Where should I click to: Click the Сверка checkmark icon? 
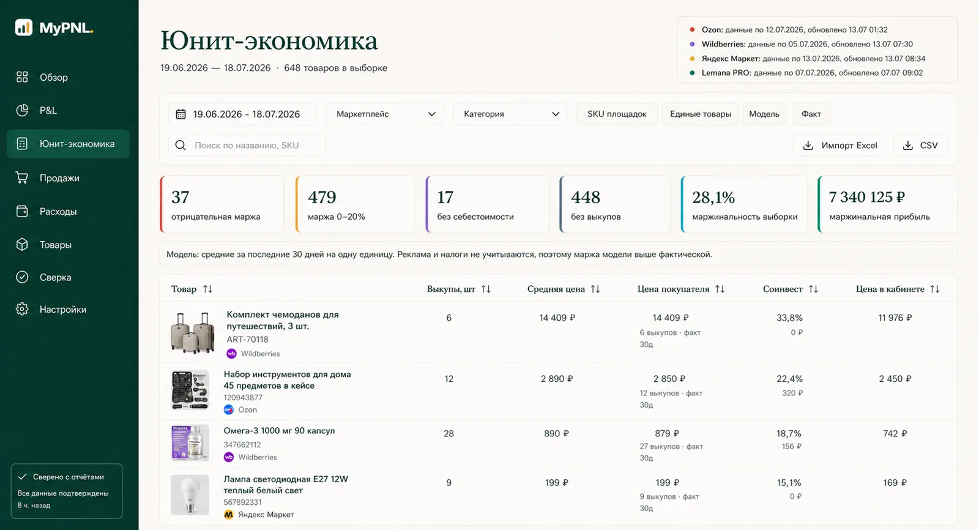(x=22, y=277)
